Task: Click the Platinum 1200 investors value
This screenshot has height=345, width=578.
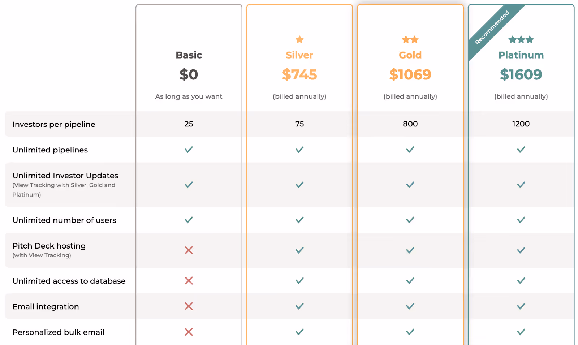Action: pyautogui.click(x=521, y=124)
